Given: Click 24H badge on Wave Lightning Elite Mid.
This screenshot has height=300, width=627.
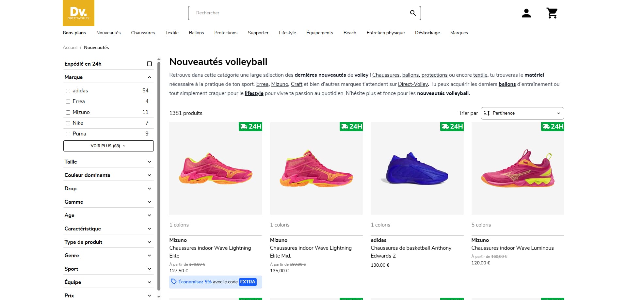Looking at the screenshot, I should click(351, 127).
